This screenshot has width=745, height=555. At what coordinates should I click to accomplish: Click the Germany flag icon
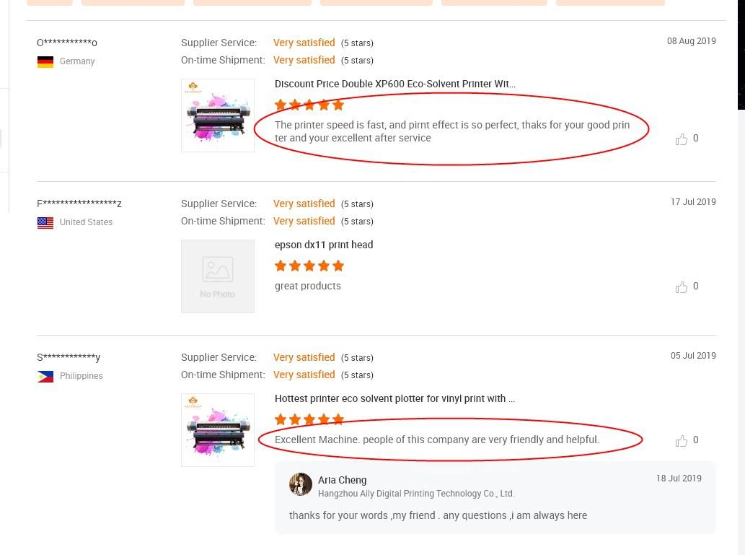[45, 62]
